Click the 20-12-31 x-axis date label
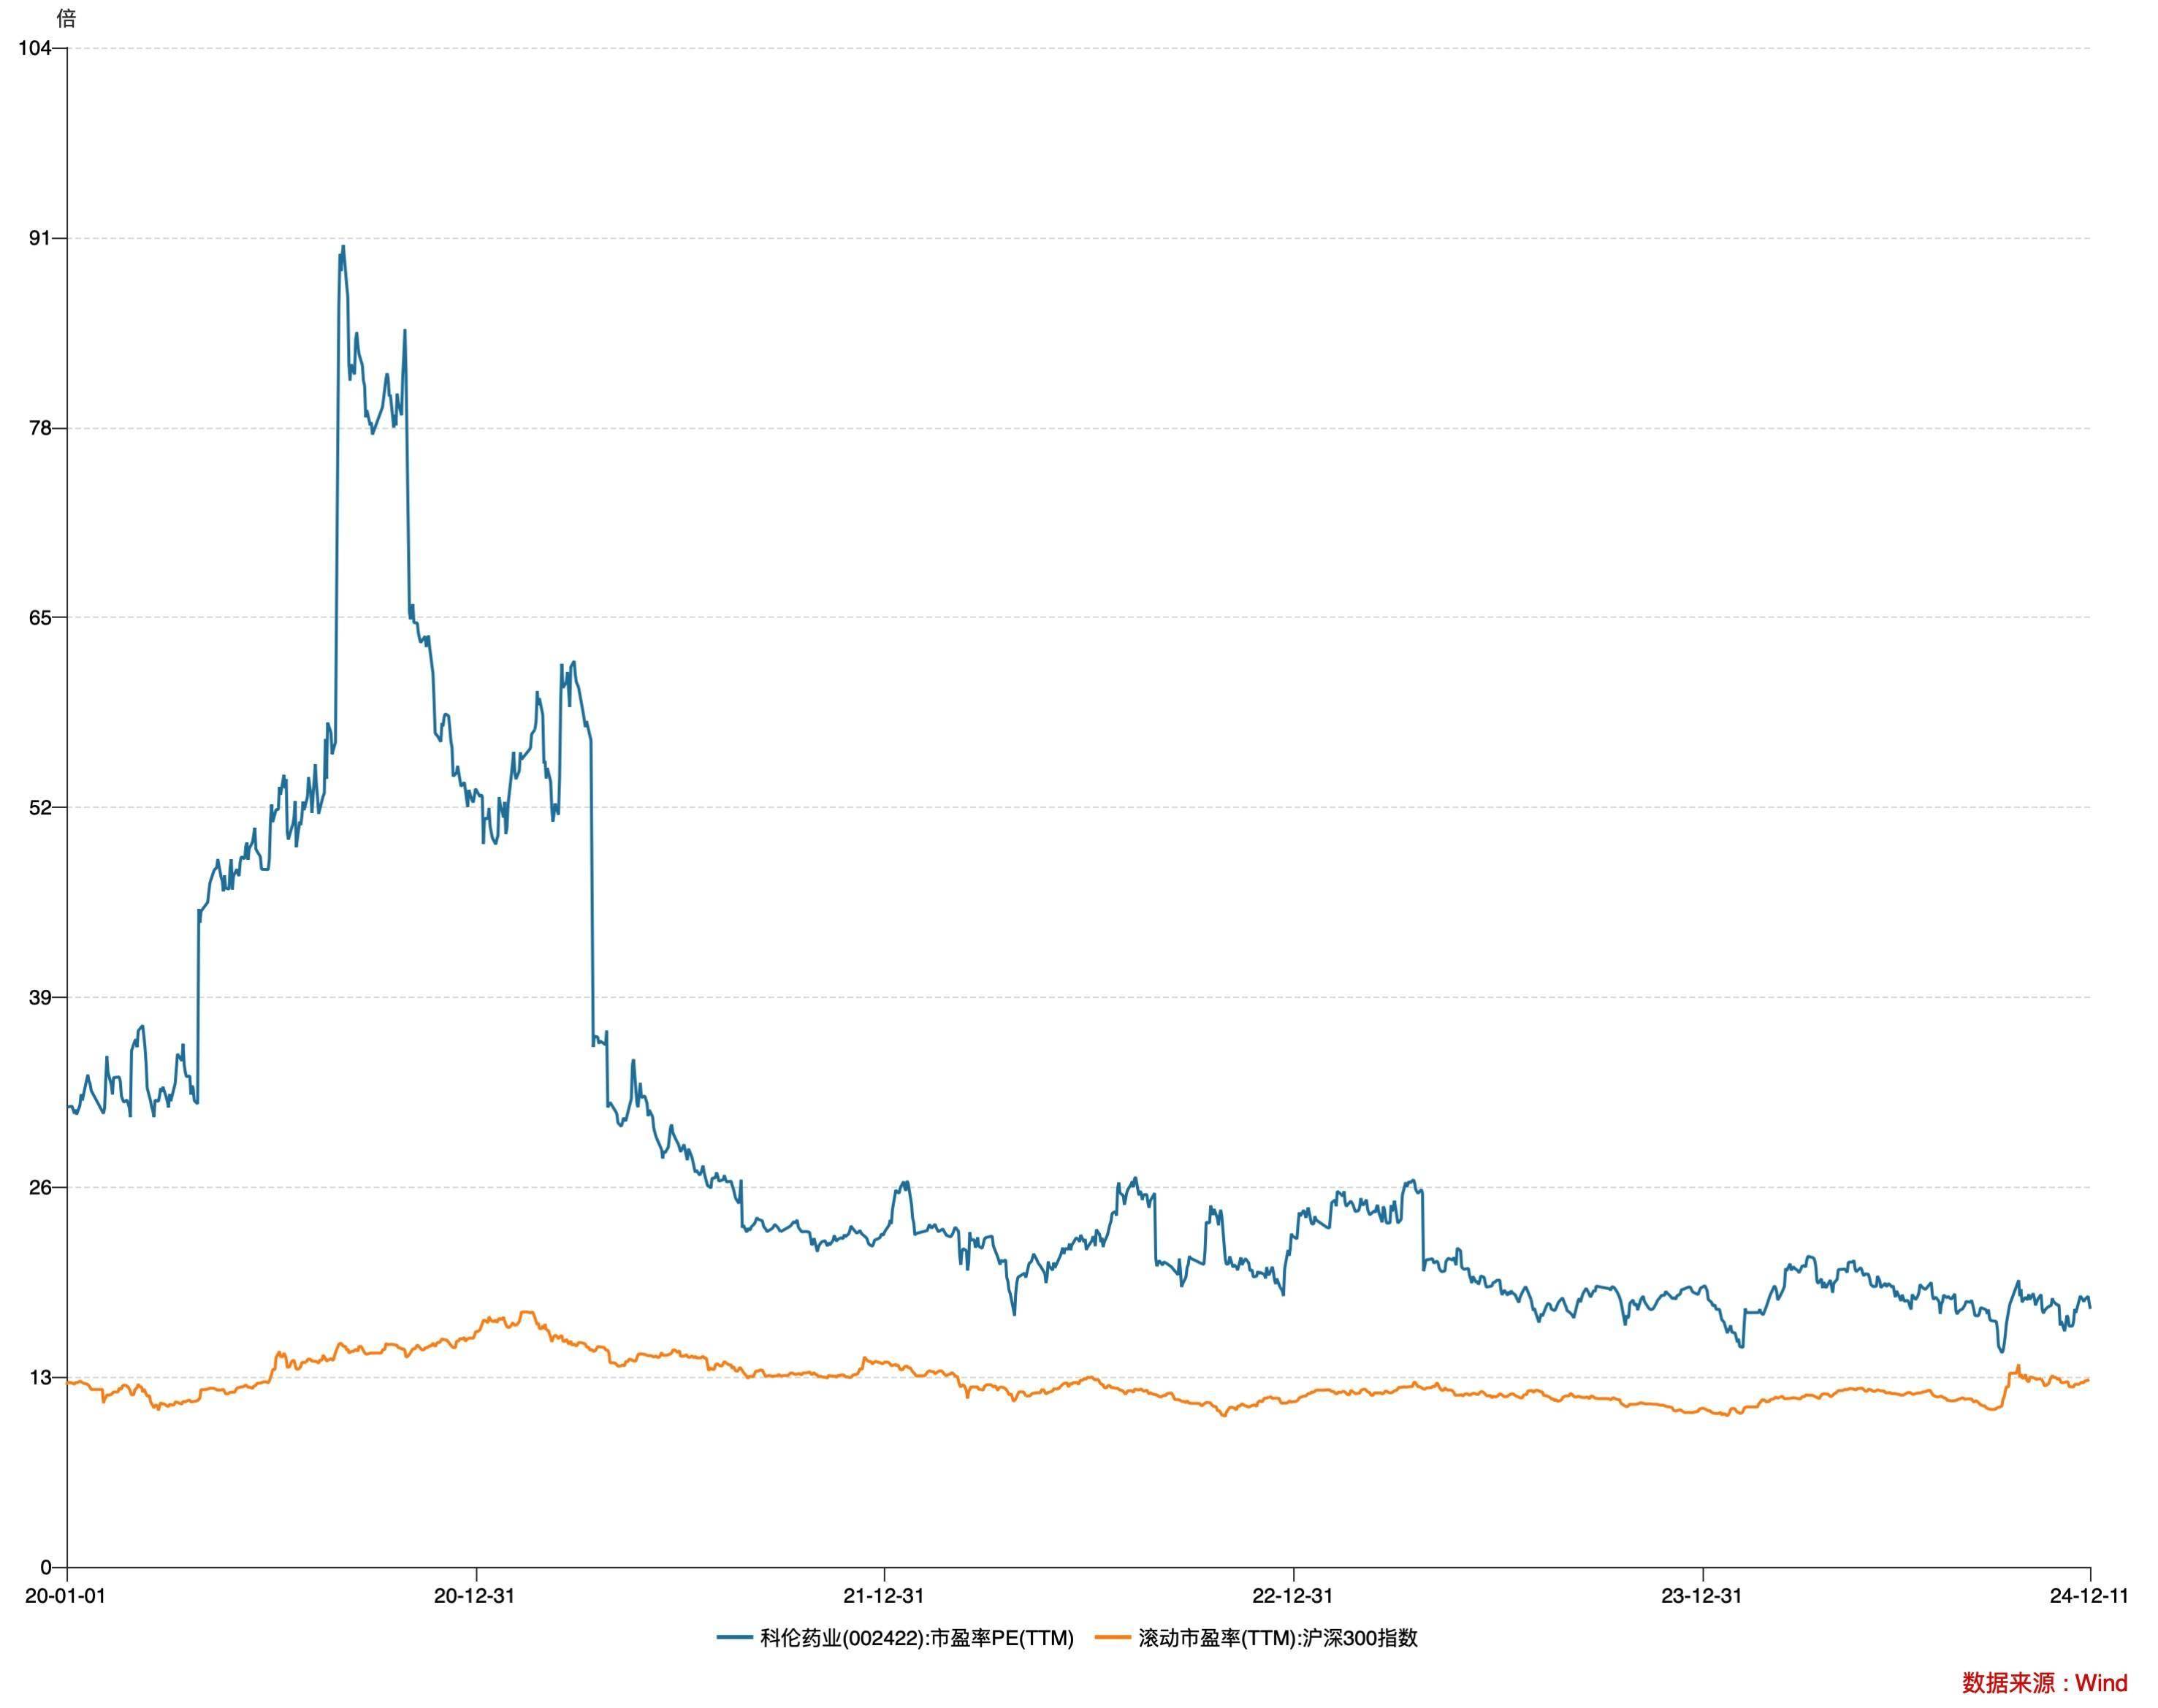Image resolution: width=2158 pixels, height=1708 pixels. click(x=474, y=1596)
